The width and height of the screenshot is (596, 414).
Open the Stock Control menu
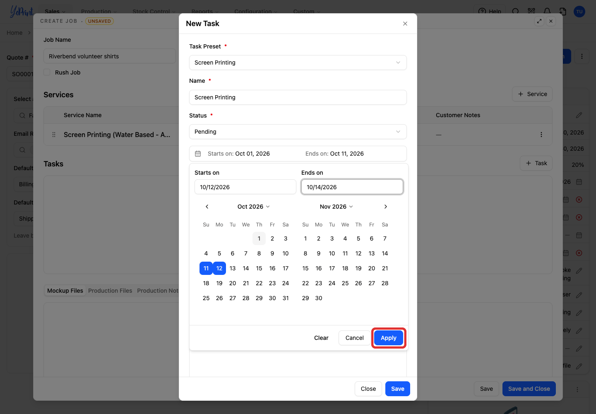pos(154,12)
